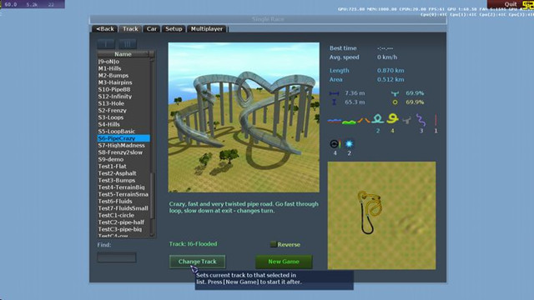Click the Change Track button
This screenshot has width=534, height=300.
(197, 262)
